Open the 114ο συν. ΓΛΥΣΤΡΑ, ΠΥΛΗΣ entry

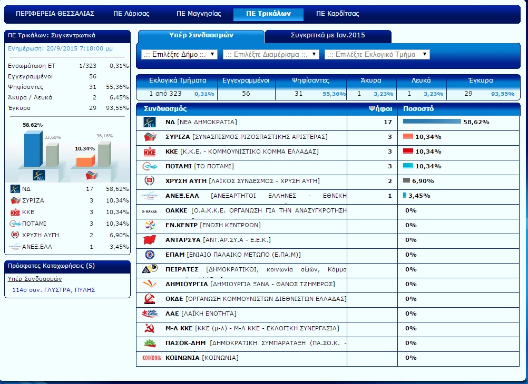click(x=54, y=290)
